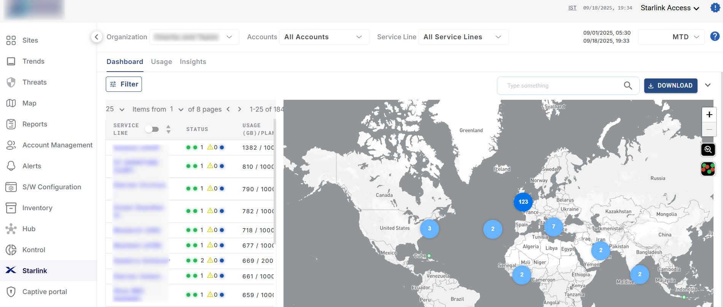Open the Hub icon in sidebar
Viewport: 723px width, 307px height.
pyautogui.click(x=11, y=229)
